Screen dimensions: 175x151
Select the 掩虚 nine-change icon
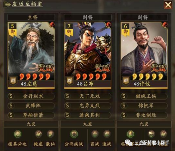click(x=38, y=134)
